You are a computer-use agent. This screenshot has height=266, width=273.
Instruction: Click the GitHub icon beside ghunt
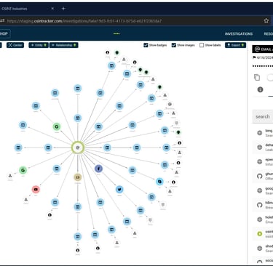click(260, 176)
